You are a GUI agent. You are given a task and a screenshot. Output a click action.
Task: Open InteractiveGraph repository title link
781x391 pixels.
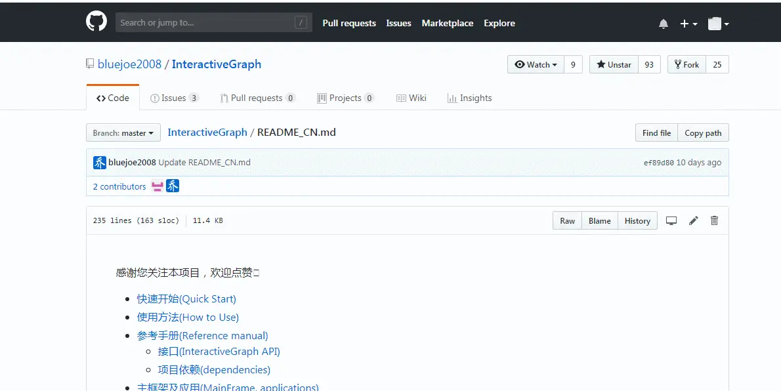(216, 64)
